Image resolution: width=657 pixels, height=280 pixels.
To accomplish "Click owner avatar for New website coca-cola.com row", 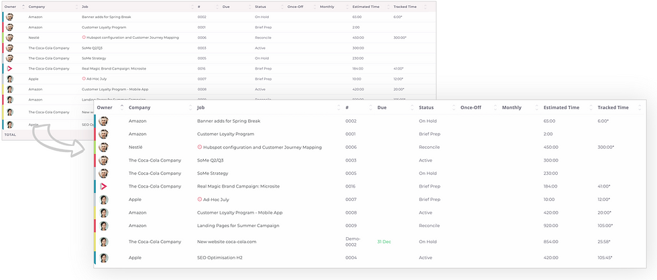I will pyautogui.click(x=104, y=242).
